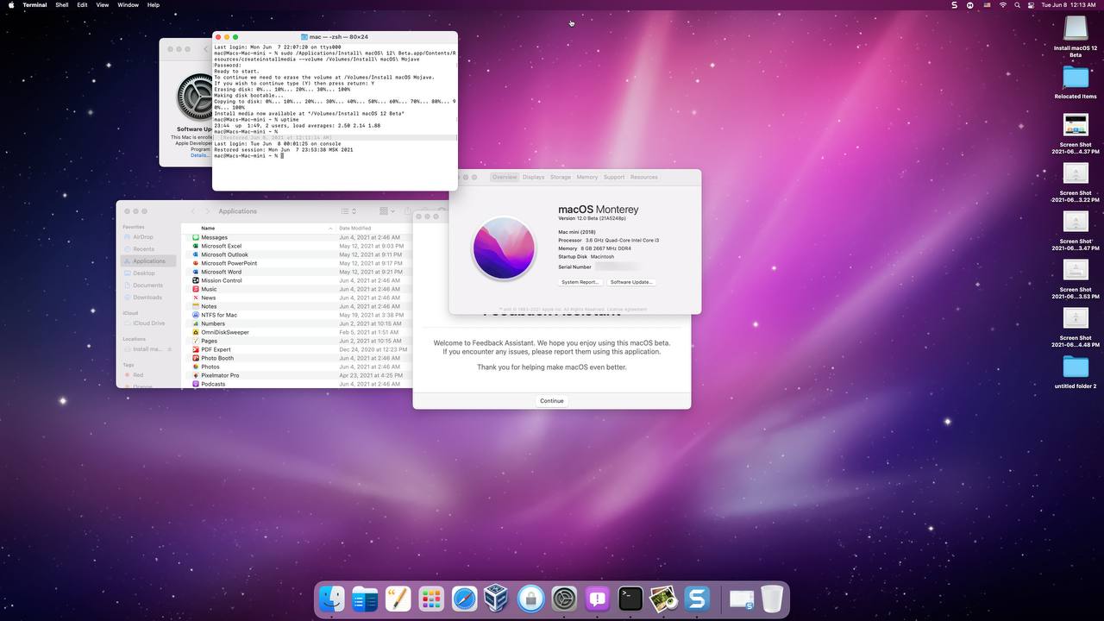This screenshot has height=621, width=1104.
Task: Select NTFS for Mac in Applications list
Action: [297, 315]
